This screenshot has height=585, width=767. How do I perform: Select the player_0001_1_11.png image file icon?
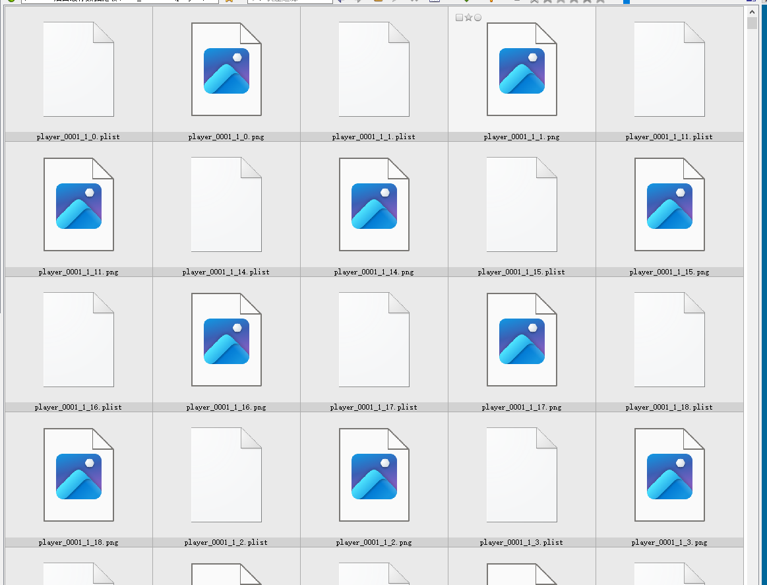tap(78, 204)
